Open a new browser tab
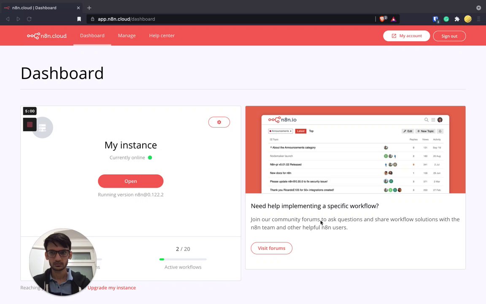486x304 pixels. click(x=89, y=8)
